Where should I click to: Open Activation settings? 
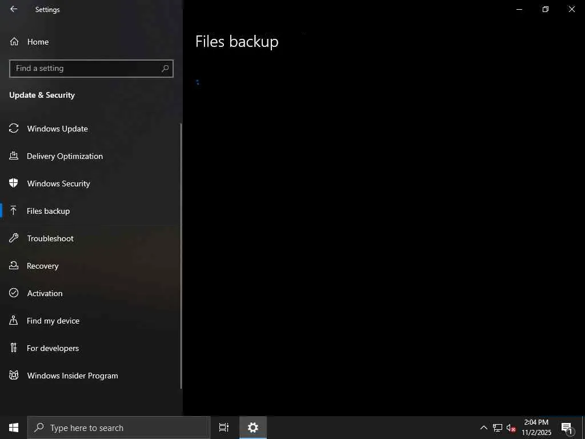coord(90,293)
